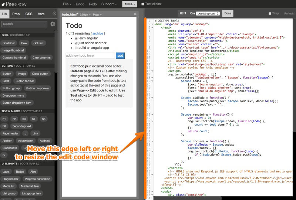Image resolution: width=296 pixels, height=200 pixels.
Task: Switch to the Lib tab
Action: 4,14
